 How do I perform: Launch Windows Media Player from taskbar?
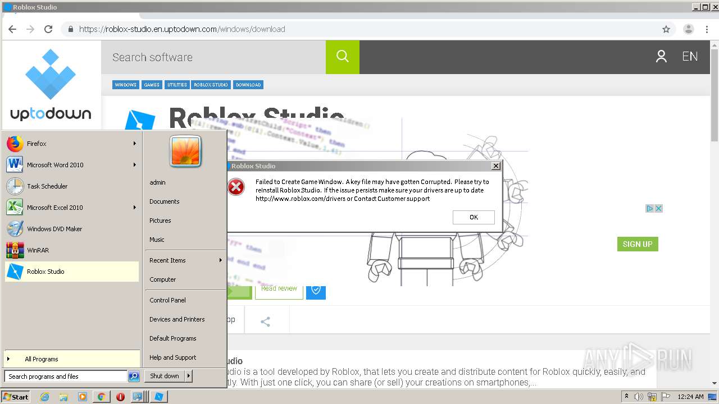coord(83,397)
